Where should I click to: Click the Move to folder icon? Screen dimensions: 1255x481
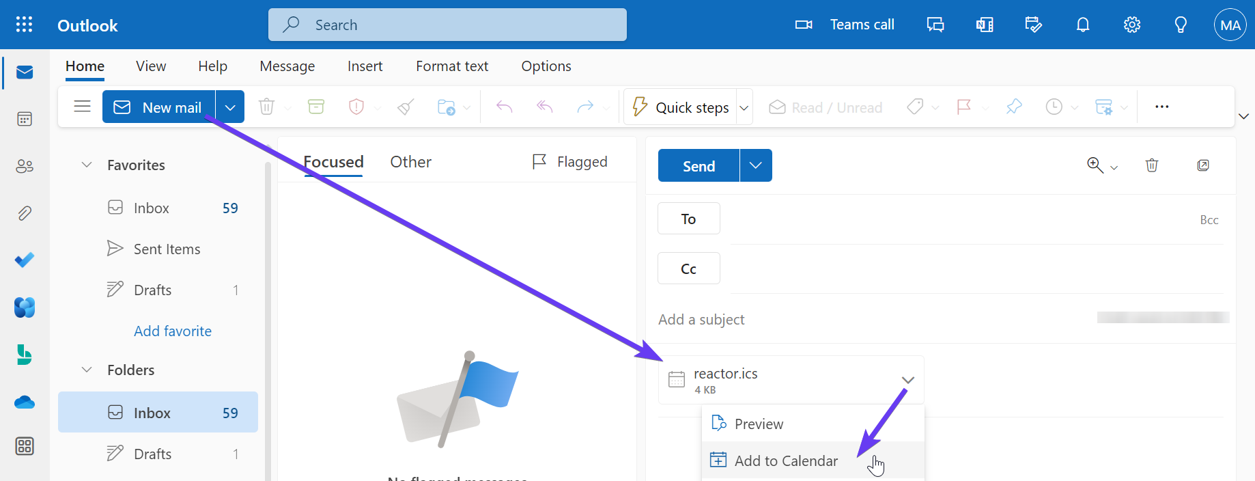[x=446, y=107]
